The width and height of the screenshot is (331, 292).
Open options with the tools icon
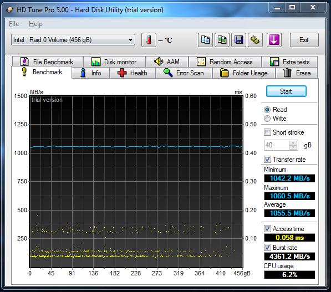point(255,40)
